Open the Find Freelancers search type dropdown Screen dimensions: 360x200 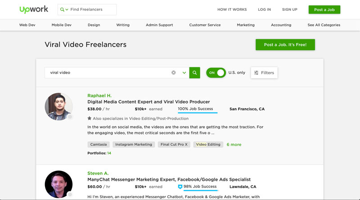[67, 9]
